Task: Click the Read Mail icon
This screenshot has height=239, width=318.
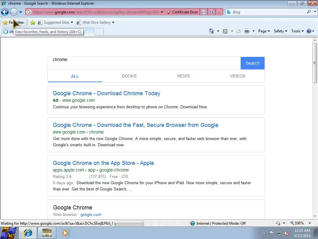Action: coord(238,31)
